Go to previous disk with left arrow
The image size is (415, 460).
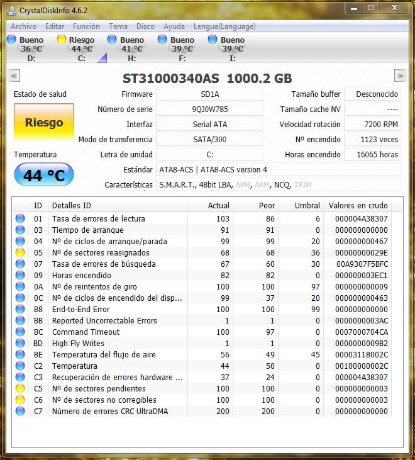tap(14, 76)
